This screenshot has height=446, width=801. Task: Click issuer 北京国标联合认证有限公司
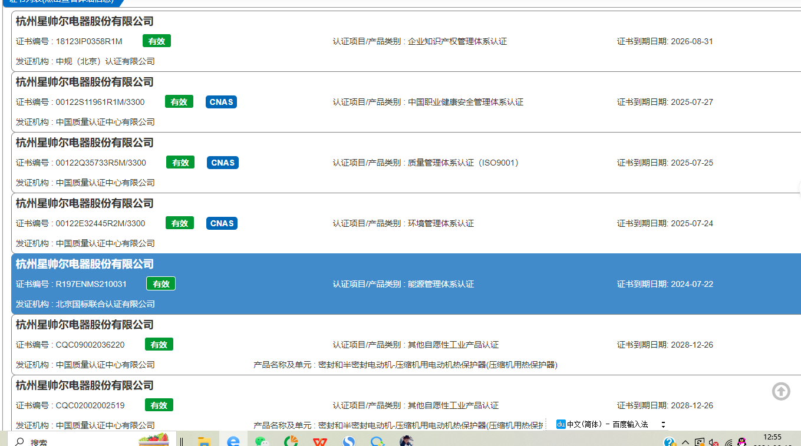click(106, 304)
